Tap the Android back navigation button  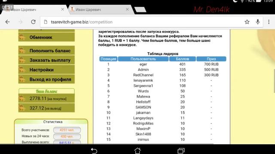coord(94,151)
